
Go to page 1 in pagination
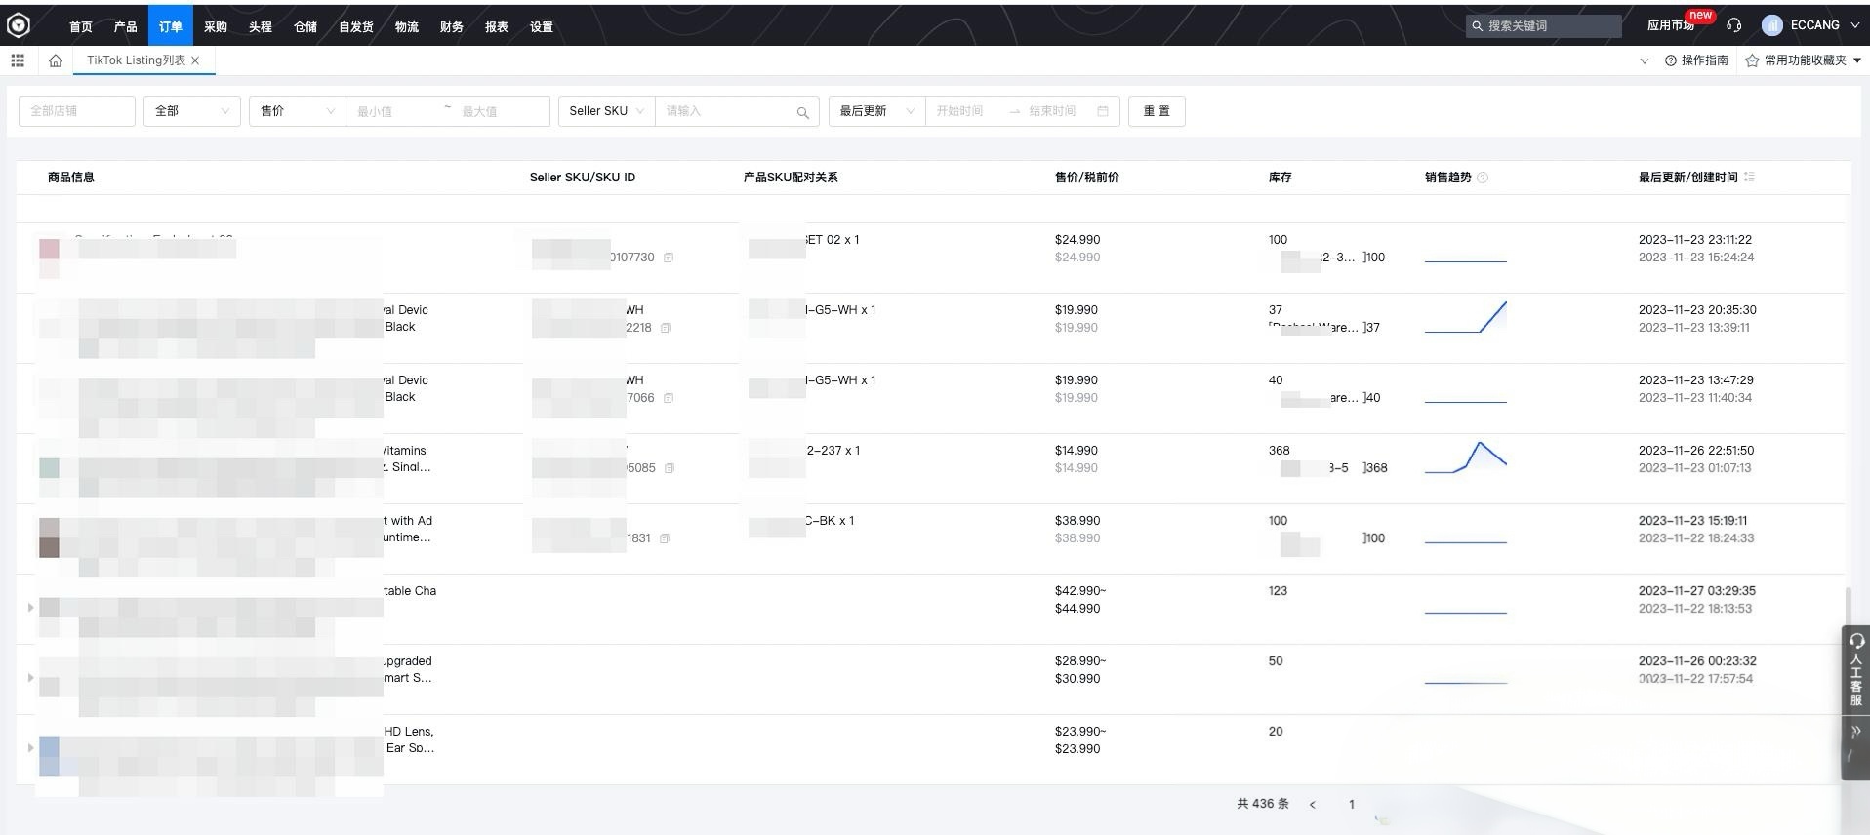coord(1352,805)
